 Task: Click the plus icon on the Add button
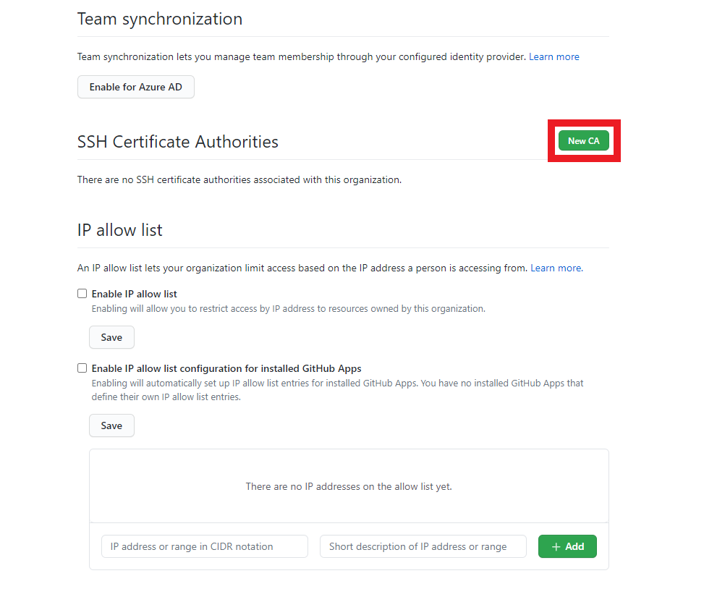[556, 546]
